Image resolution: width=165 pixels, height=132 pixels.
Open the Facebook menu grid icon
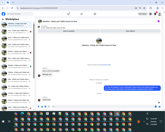click(x=150, y=14)
